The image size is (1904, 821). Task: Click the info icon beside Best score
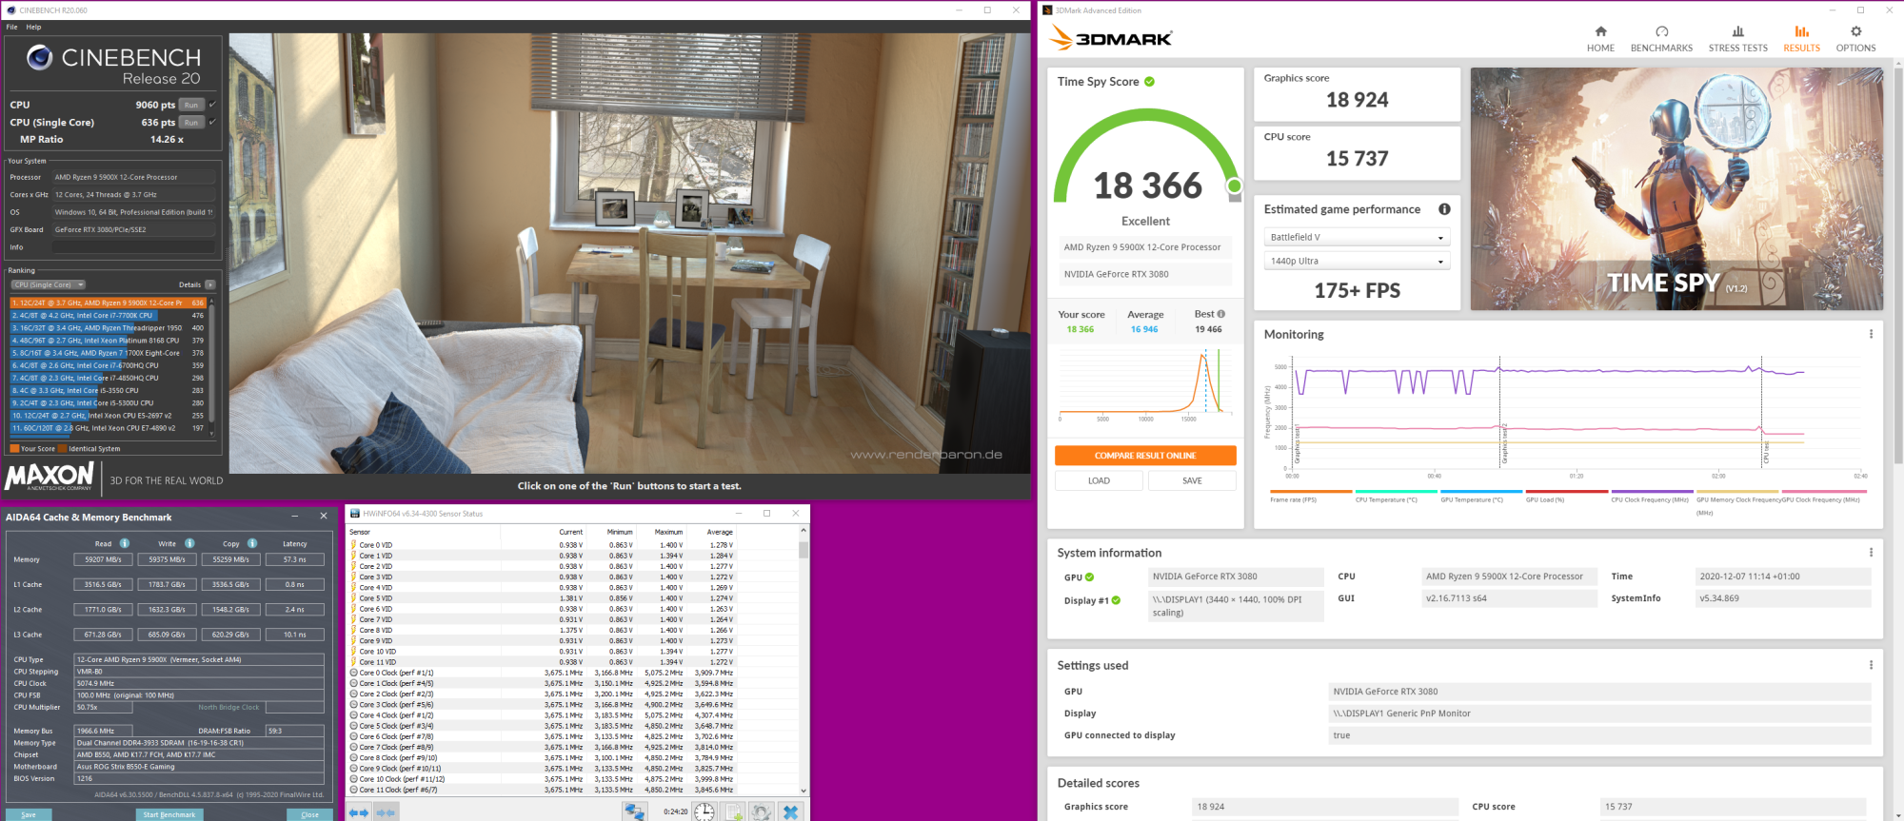[x=1221, y=314]
